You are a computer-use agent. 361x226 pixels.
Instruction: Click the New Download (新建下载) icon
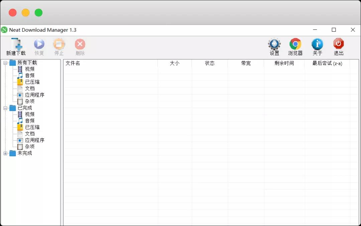(17, 44)
